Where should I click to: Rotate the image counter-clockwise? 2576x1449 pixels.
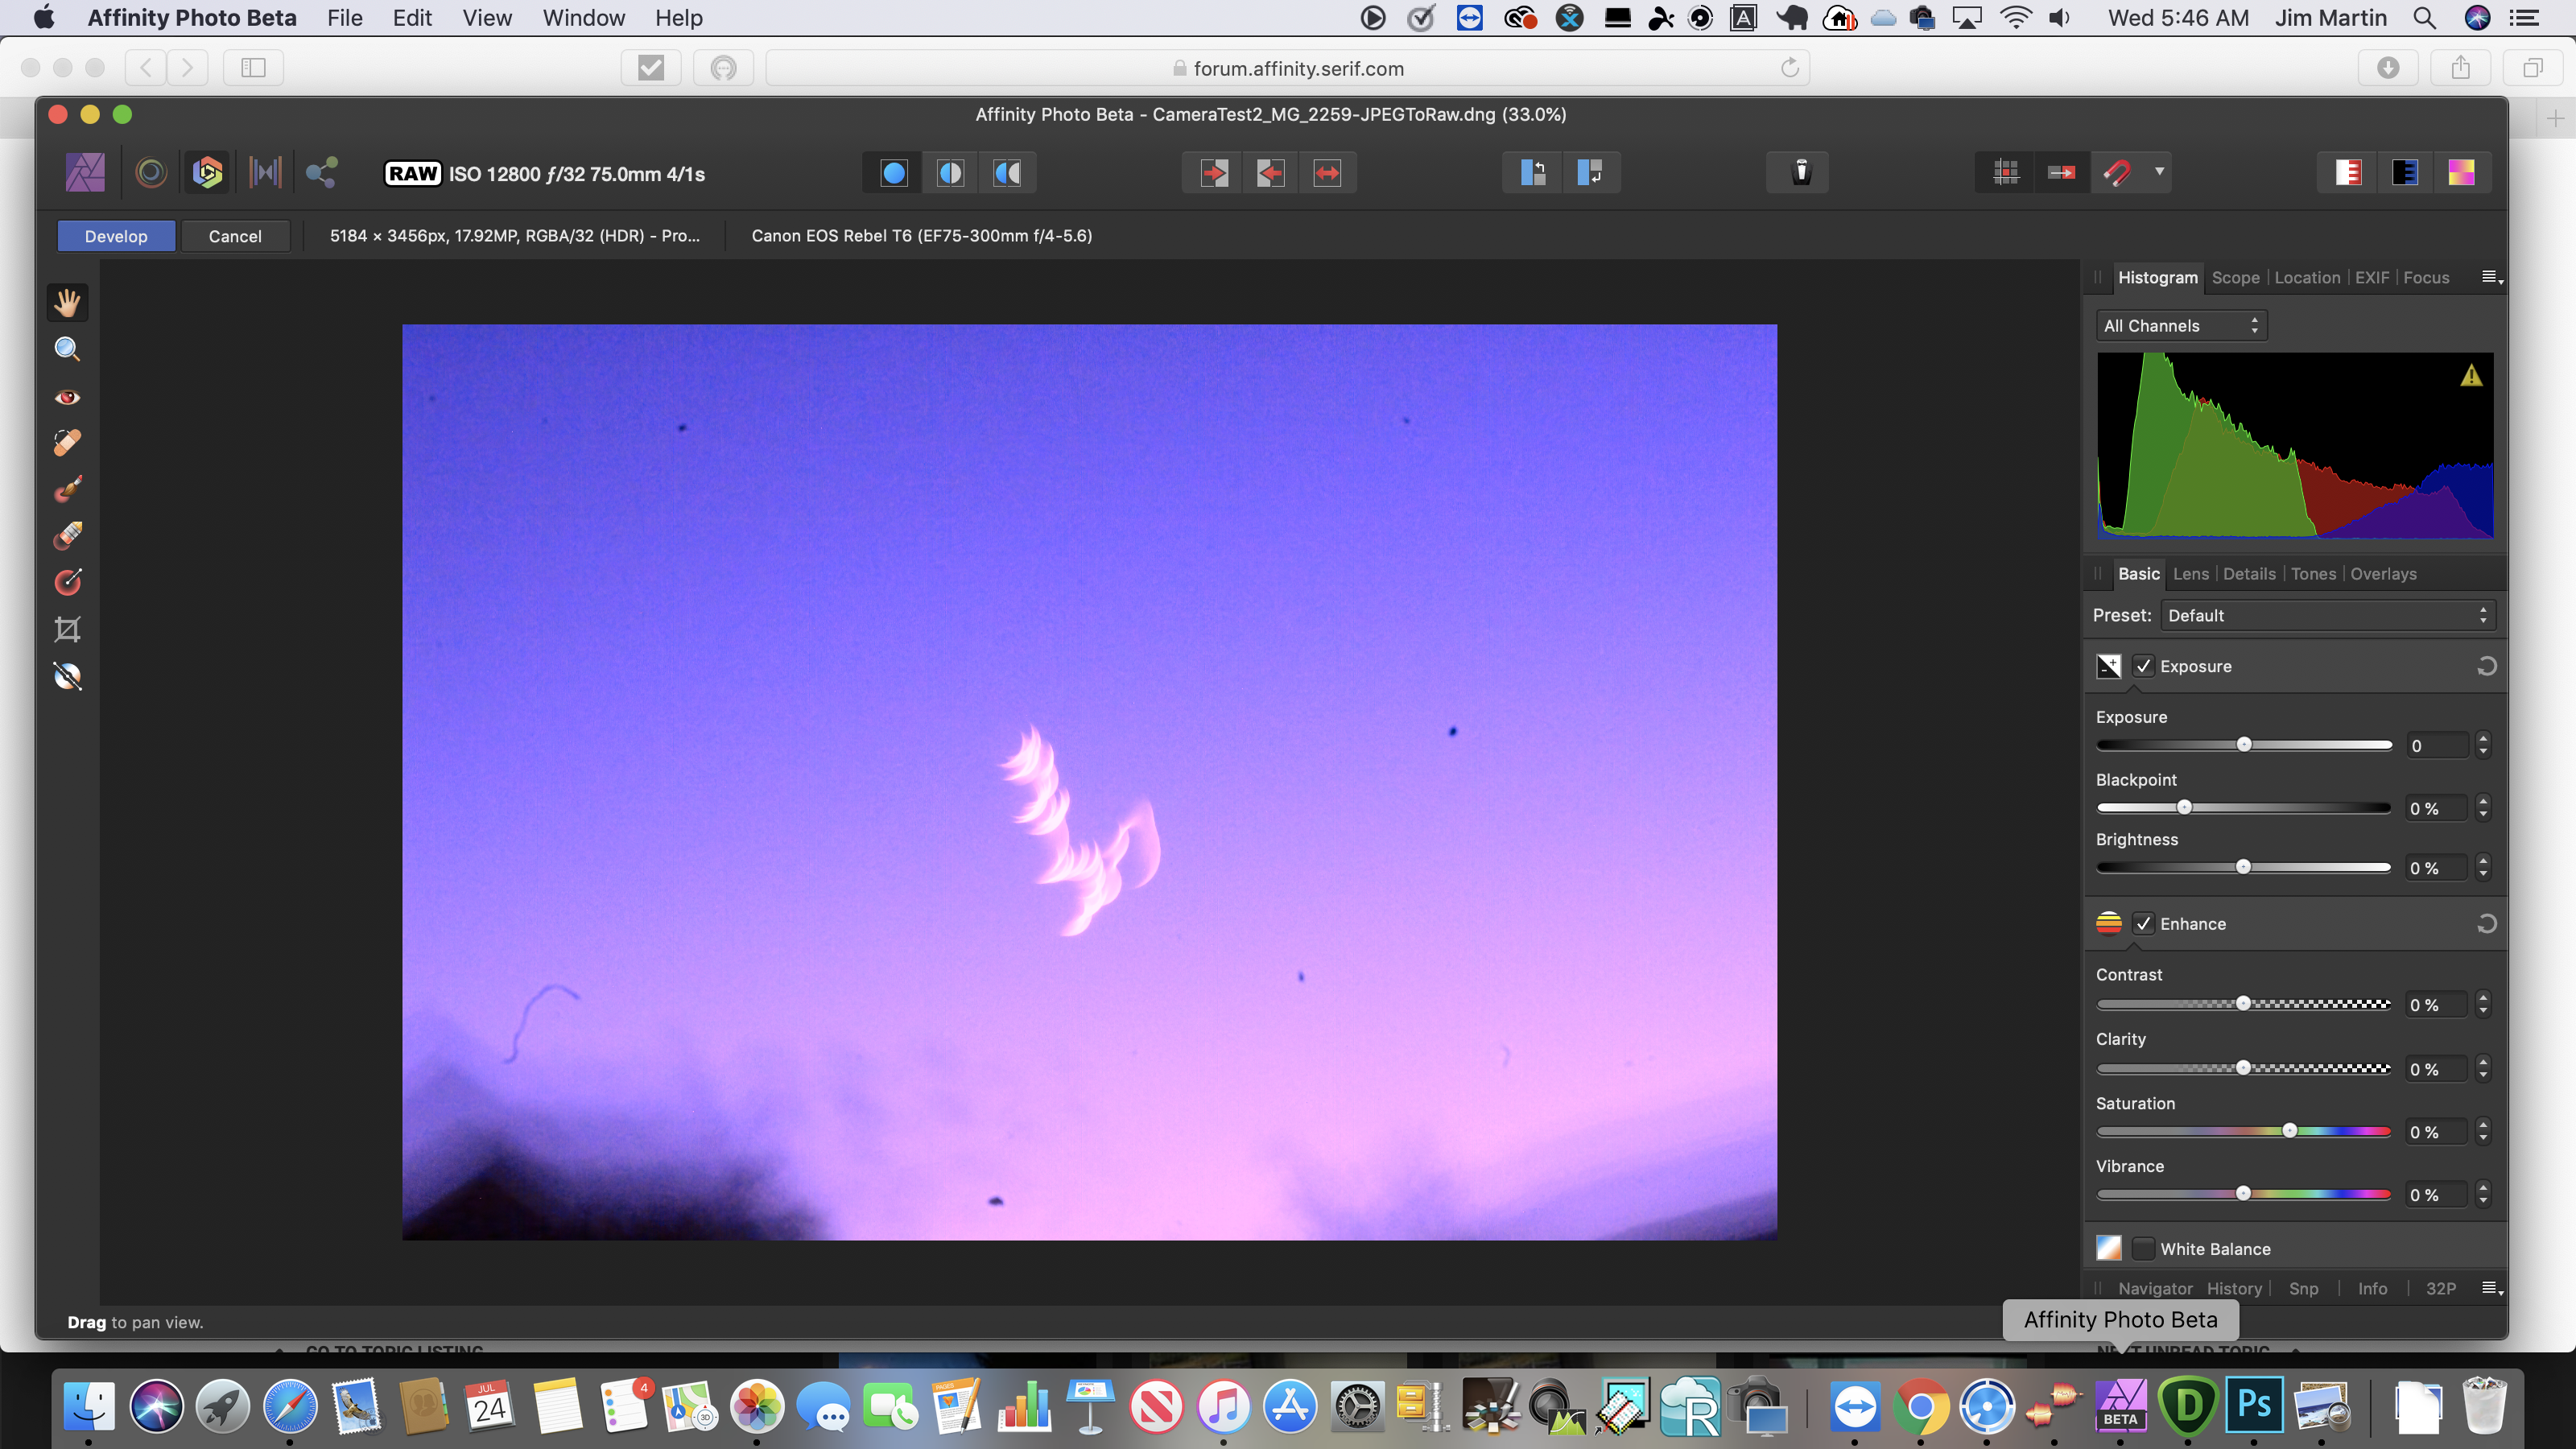[x=1533, y=173]
